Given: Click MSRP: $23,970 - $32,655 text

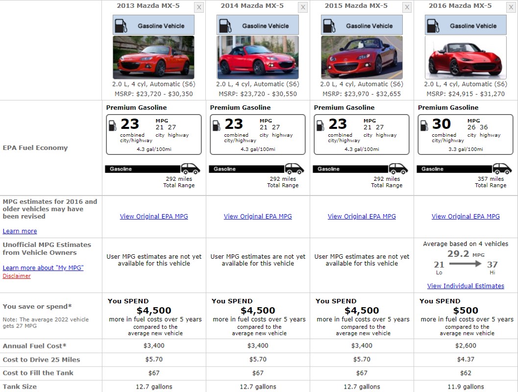Looking at the screenshot, I should point(362,94).
